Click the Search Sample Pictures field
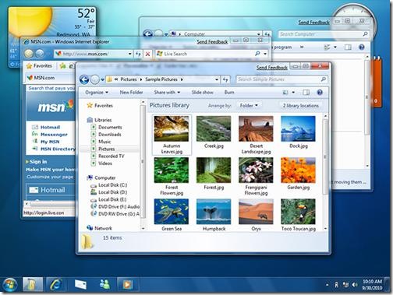Viewport: 393px width, 295px height. [x=281, y=79]
